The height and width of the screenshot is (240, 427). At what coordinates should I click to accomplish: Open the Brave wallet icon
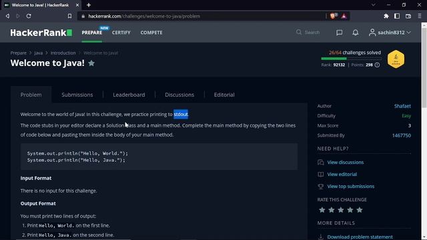408,16
